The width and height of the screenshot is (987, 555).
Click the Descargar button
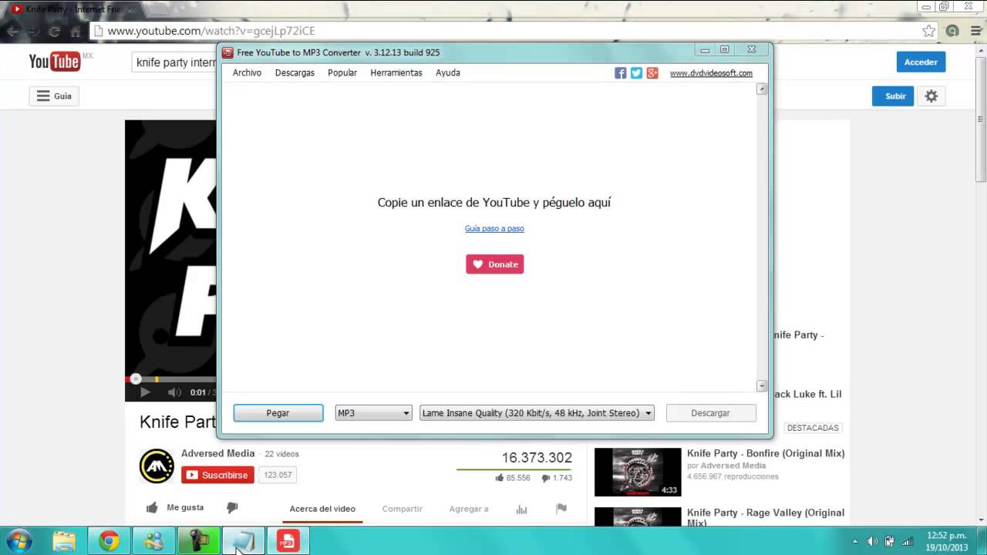tap(711, 413)
